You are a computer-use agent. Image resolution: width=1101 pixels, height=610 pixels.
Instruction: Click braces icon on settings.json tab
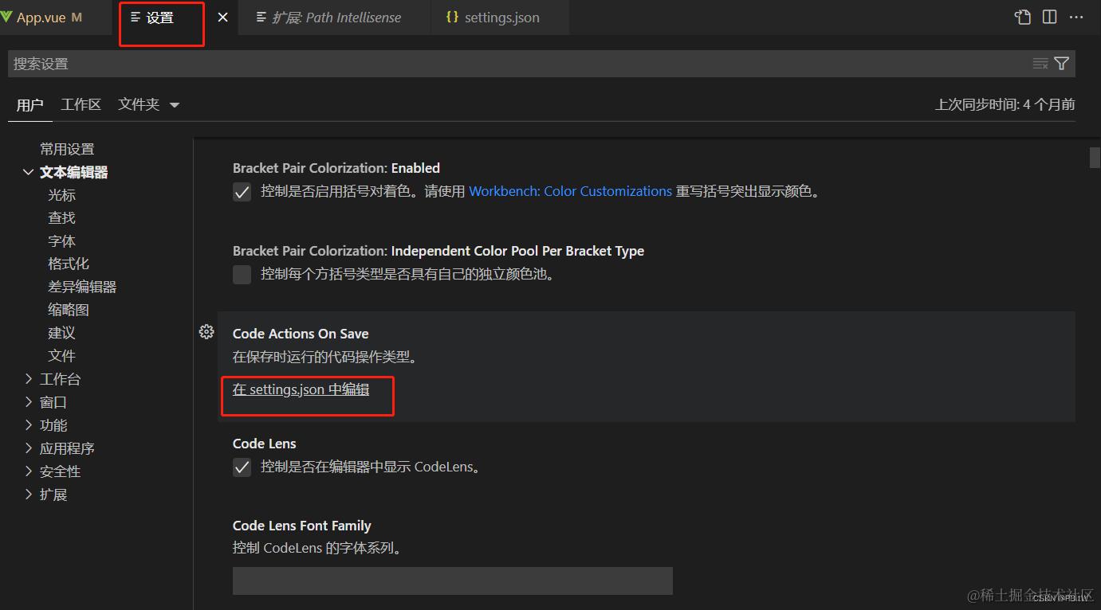coord(452,17)
